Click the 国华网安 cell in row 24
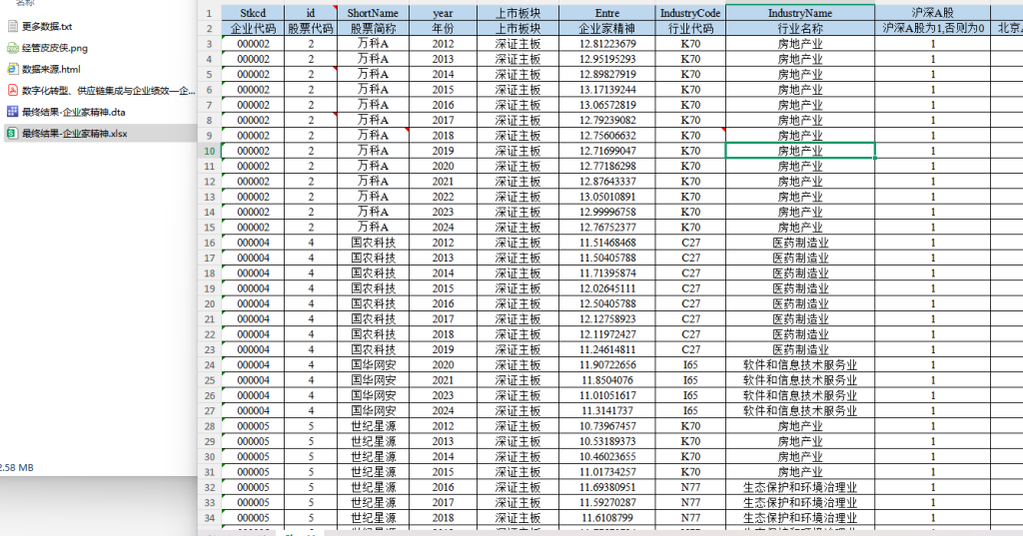The width and height of the screenshot is (1023, 536). (x=374, y=365)
